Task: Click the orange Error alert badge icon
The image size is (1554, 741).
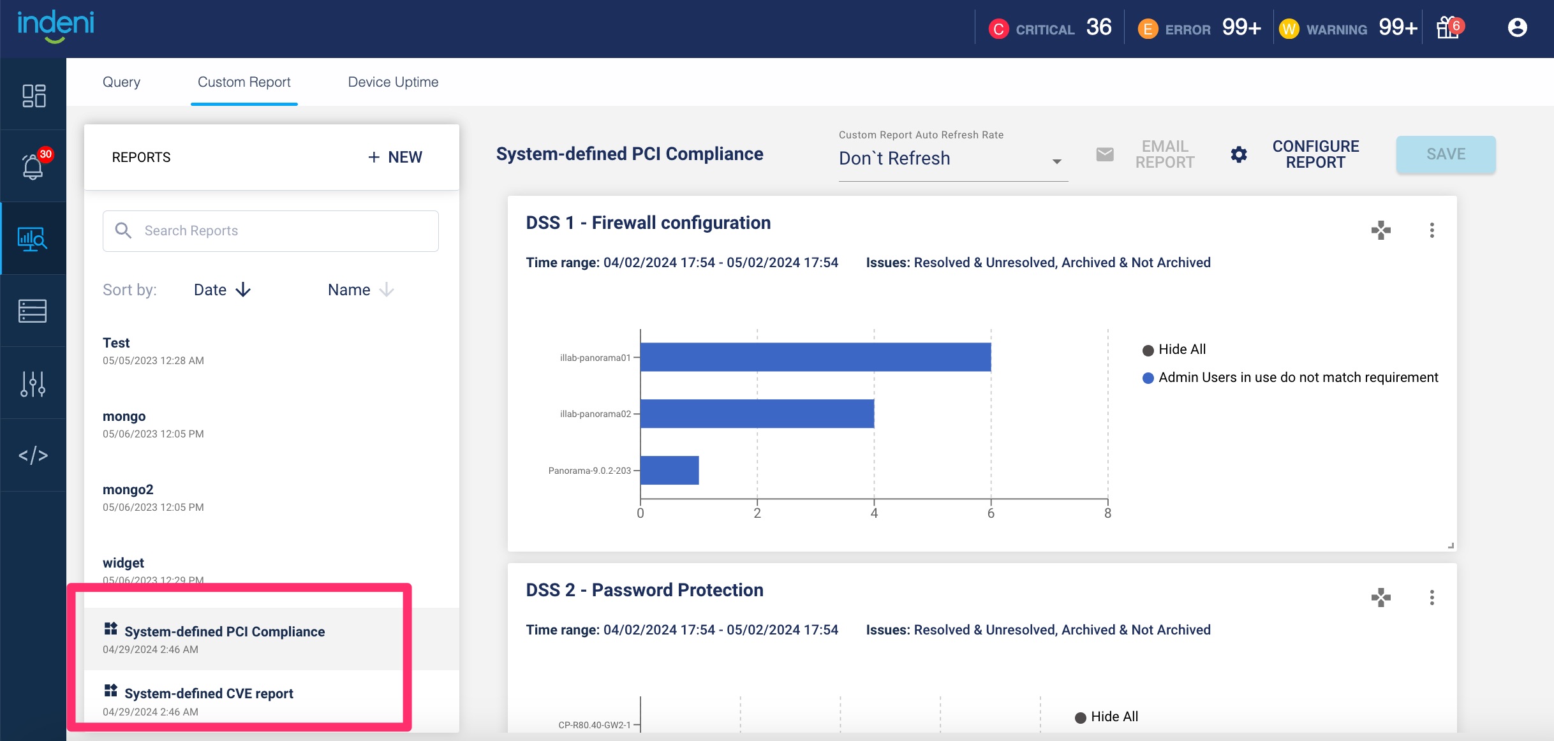Action: tap(1148, 29)
